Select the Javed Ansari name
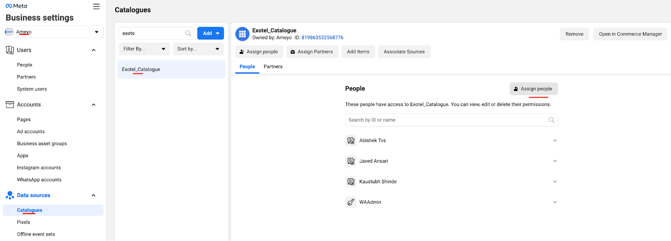 tap(374, 161)
